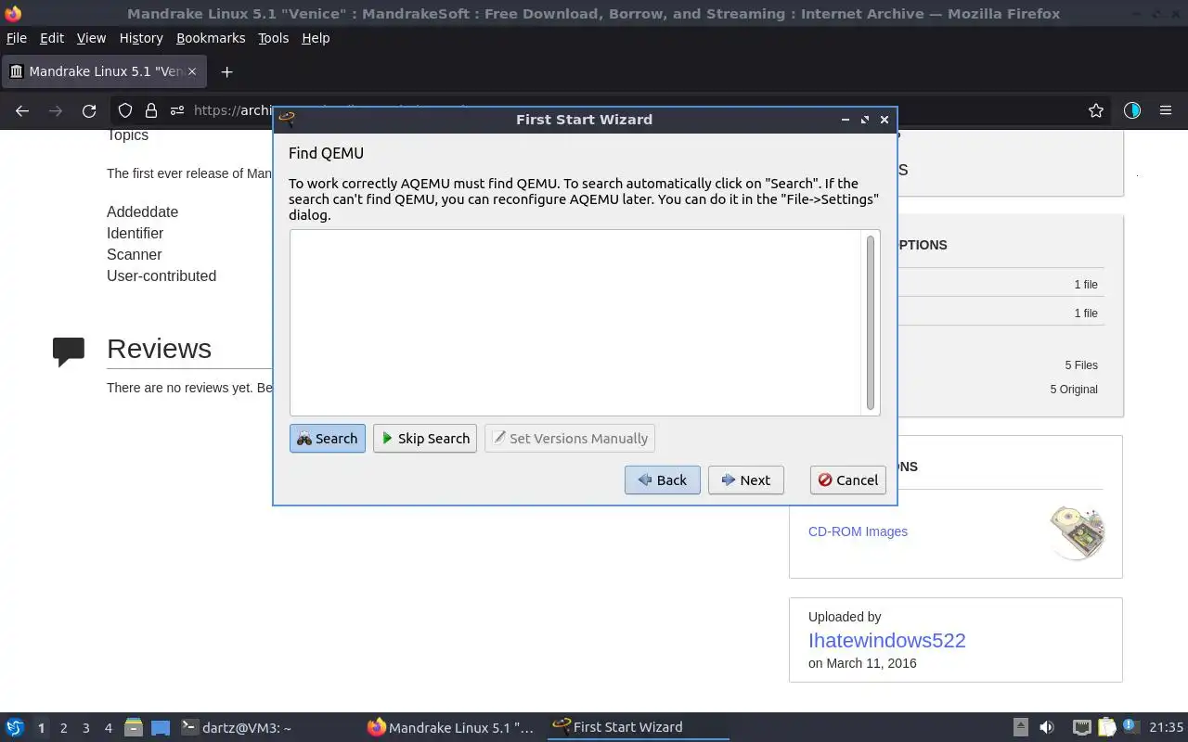Click the network connection tray icon
The height and width of the screenshot is (742, 1188).
[1081, 728]
